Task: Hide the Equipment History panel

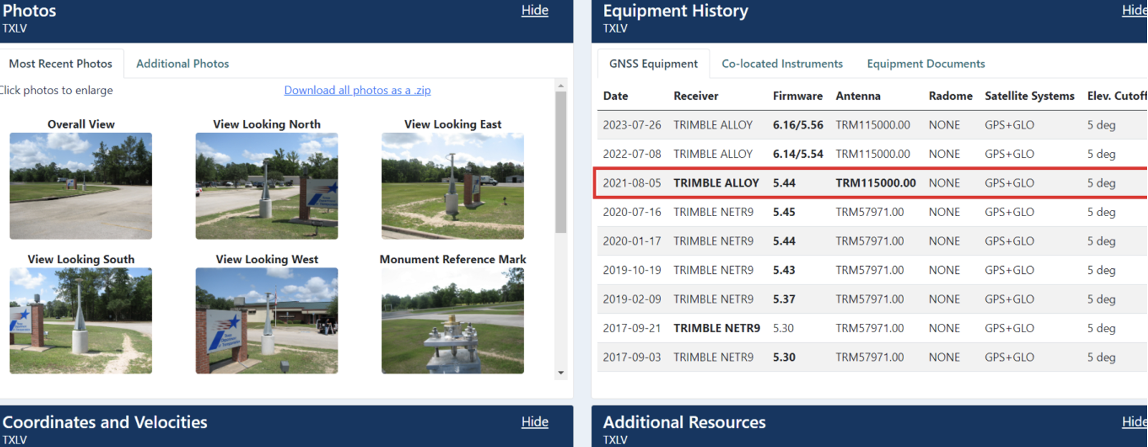Action: pos(1133,11)
